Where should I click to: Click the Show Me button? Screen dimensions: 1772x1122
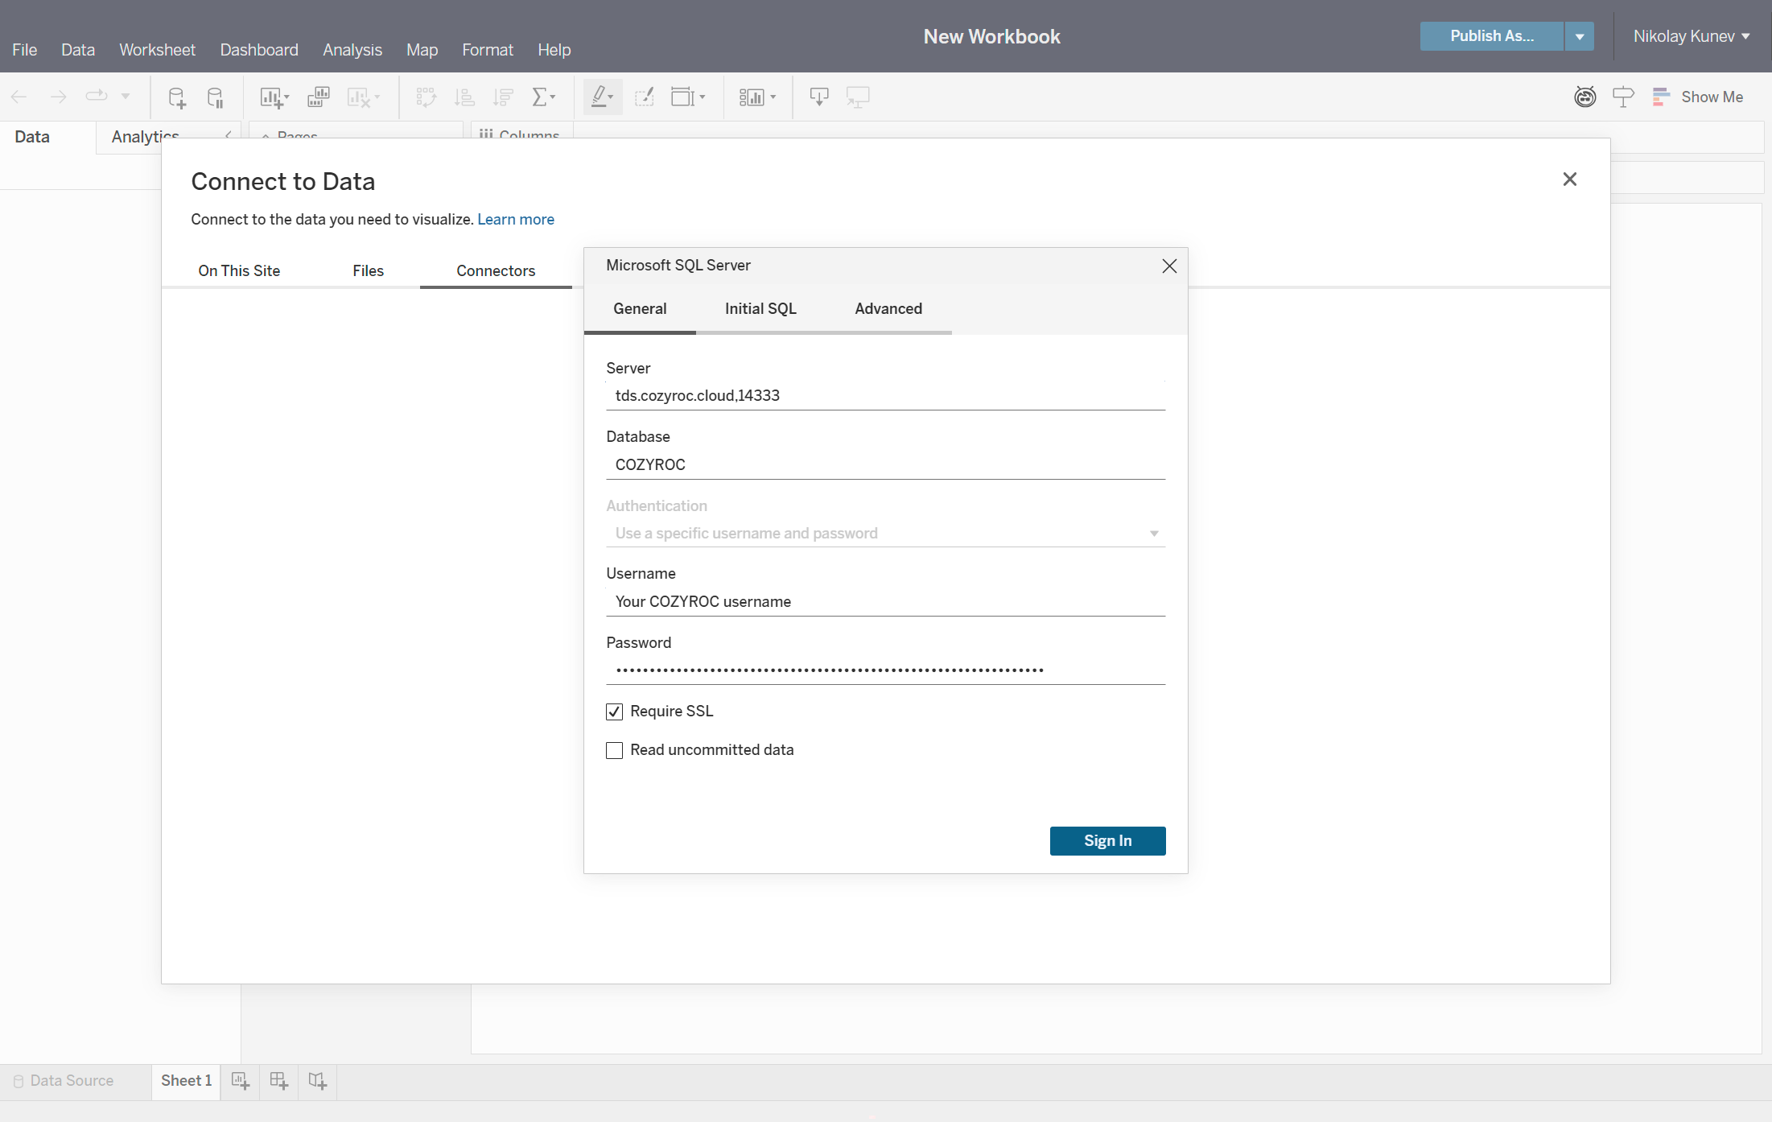[x=1697, y=97]
